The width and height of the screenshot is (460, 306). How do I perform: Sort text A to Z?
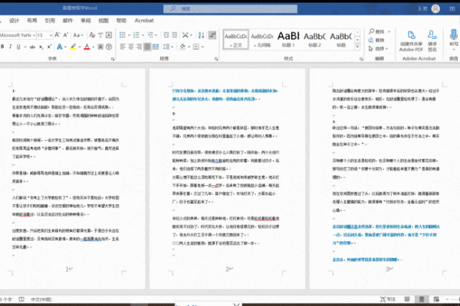(x=201, y=35)
